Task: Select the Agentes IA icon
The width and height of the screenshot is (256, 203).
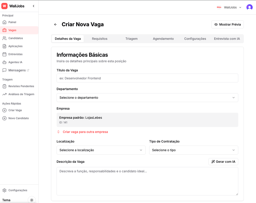Action: tap(4, 62)
